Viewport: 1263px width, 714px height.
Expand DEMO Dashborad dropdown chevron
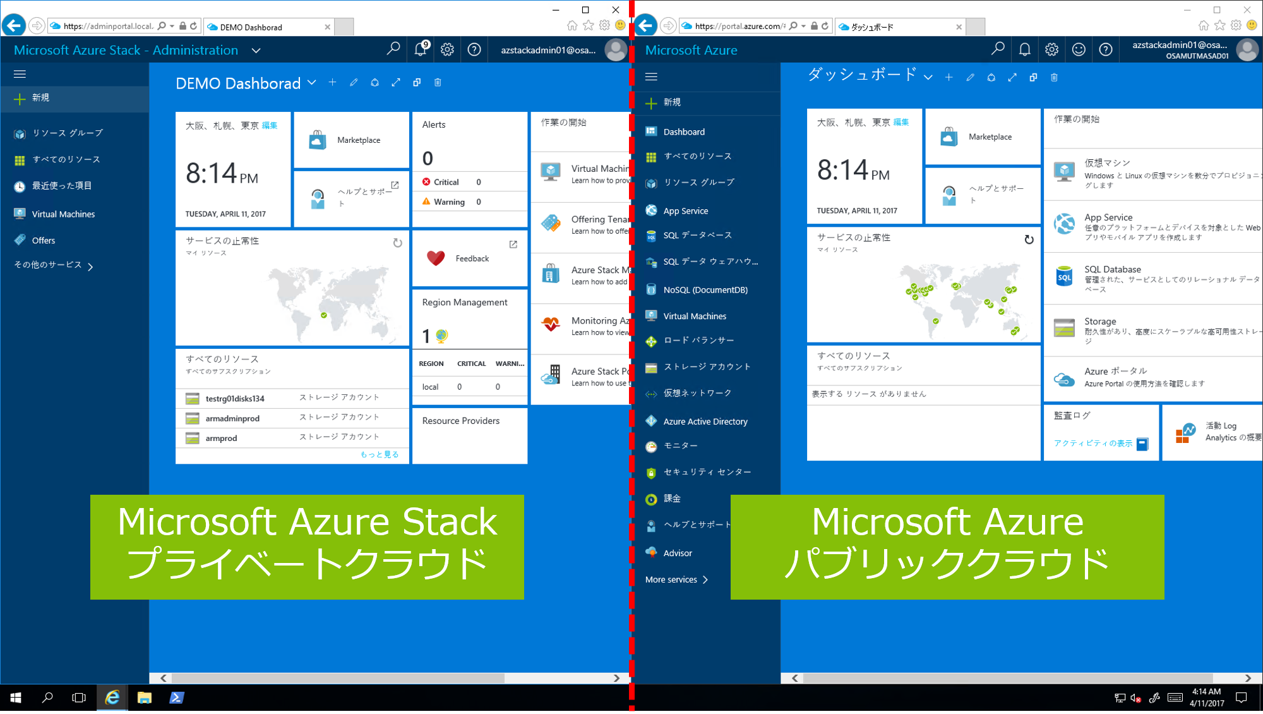click(x=312, y=83)
